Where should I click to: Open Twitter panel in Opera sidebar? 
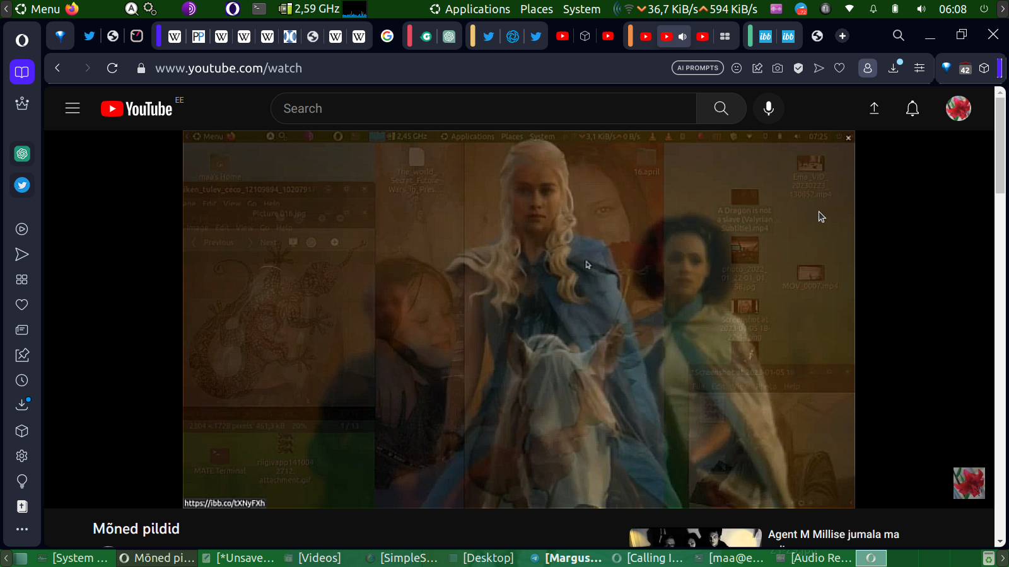point(22,185)
